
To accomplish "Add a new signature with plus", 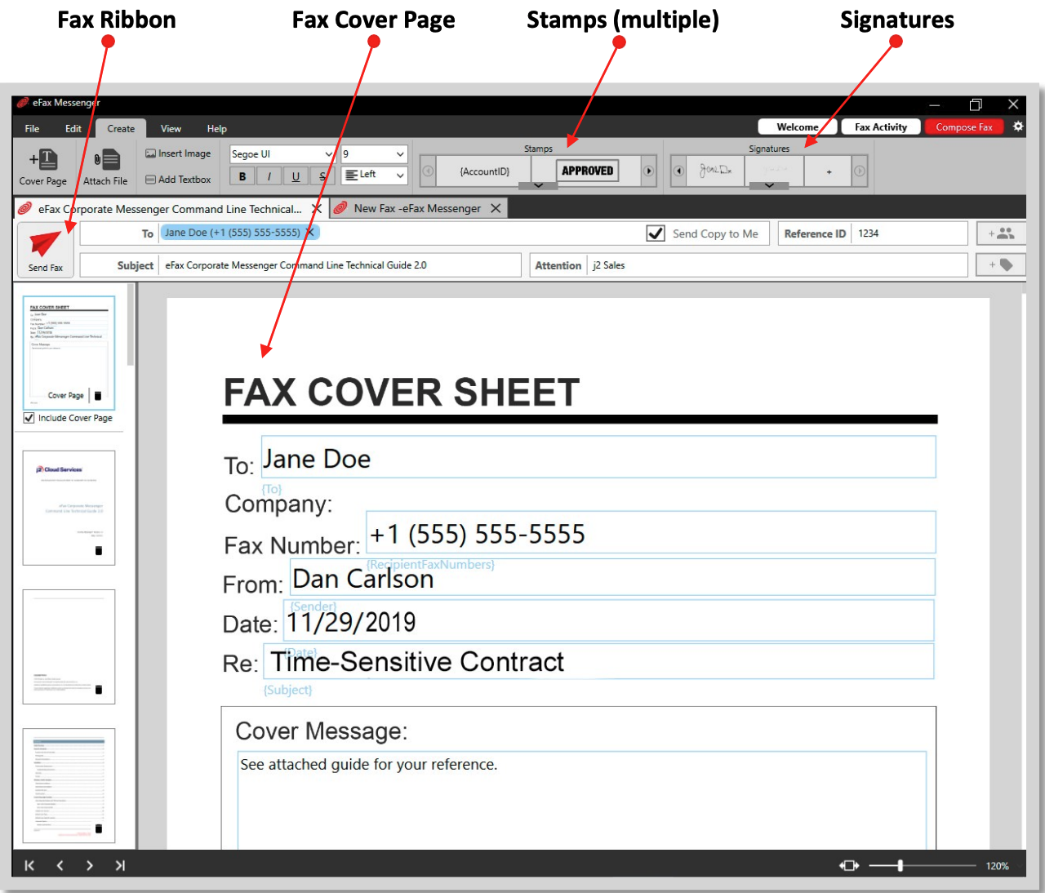I will (829, 171).
